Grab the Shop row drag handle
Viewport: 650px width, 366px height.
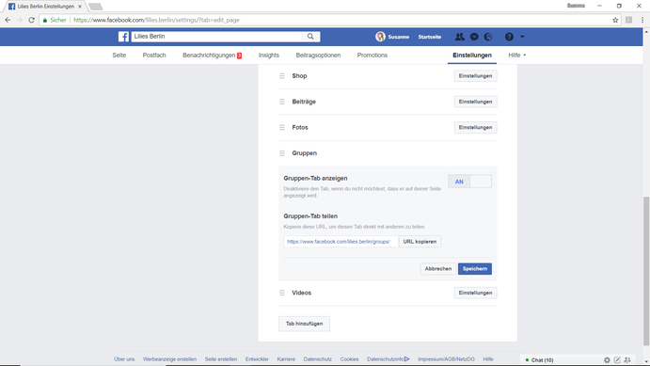click(282, 76)
